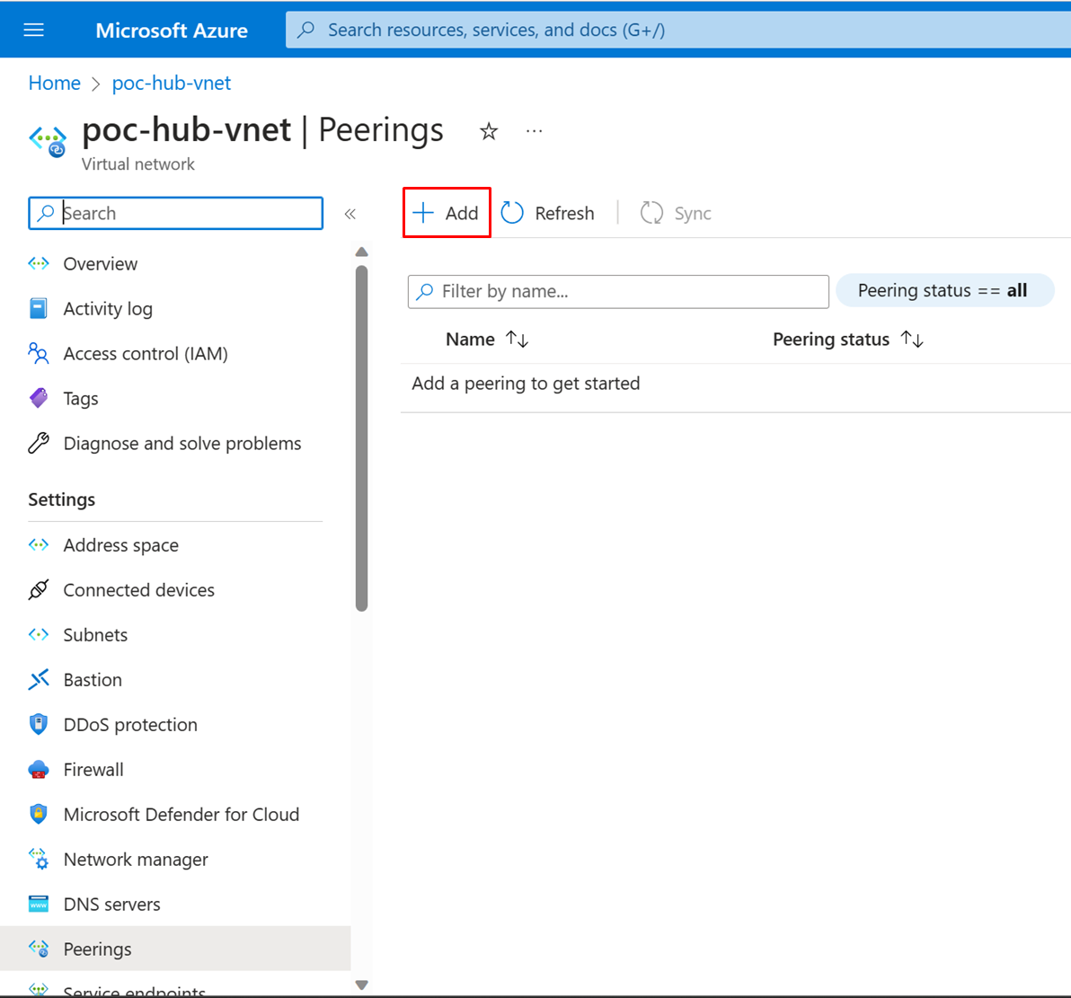
Task: Open poc-hub-vnet breadcrumb link
Action: [172, 84]
